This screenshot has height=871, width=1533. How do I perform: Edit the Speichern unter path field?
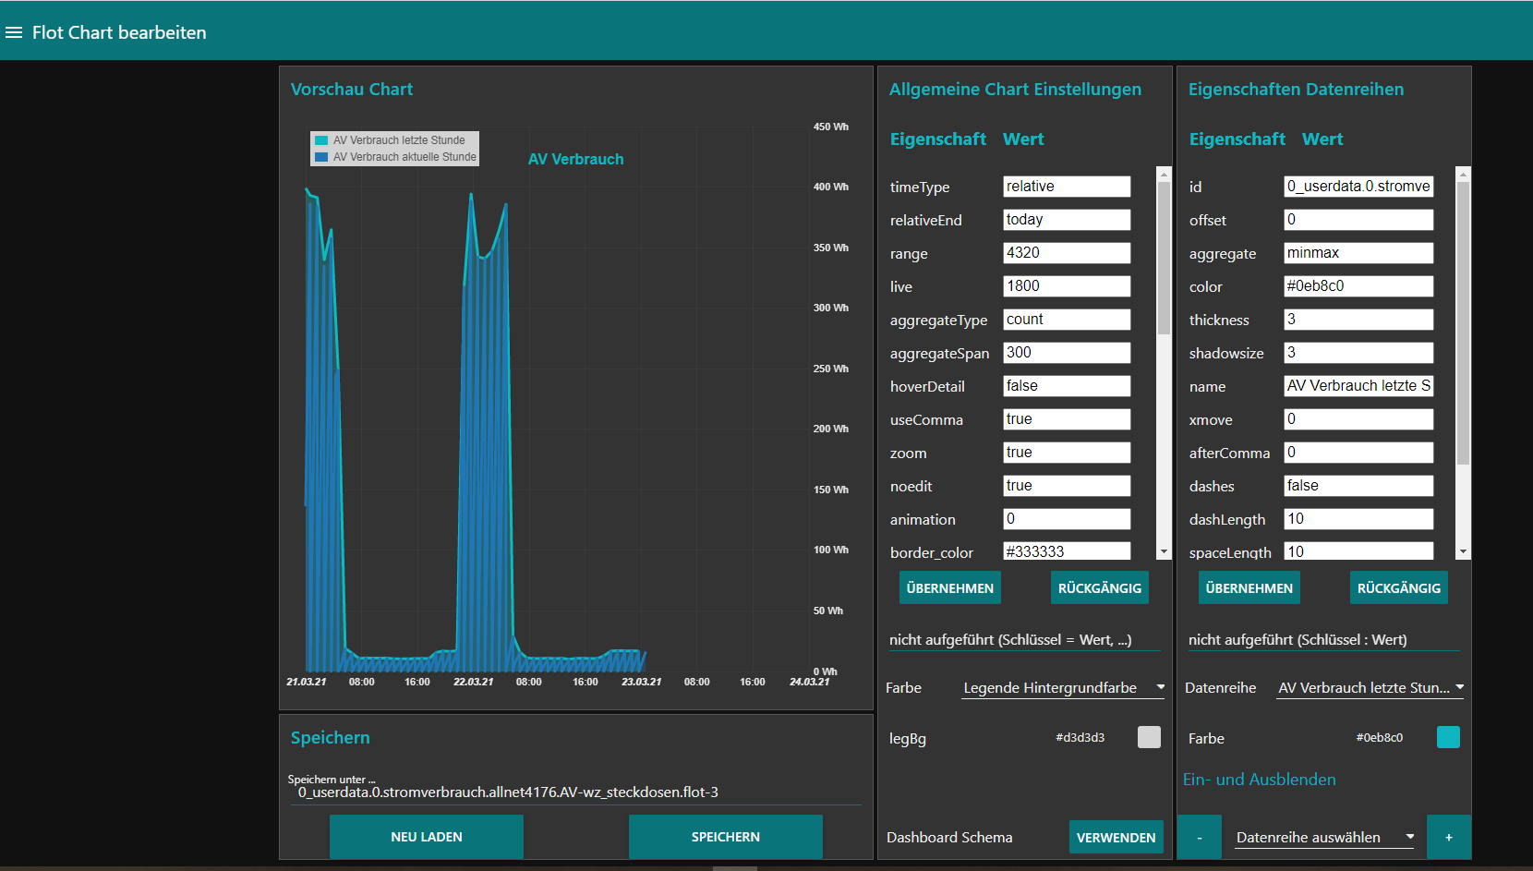[x=576, y=792]
